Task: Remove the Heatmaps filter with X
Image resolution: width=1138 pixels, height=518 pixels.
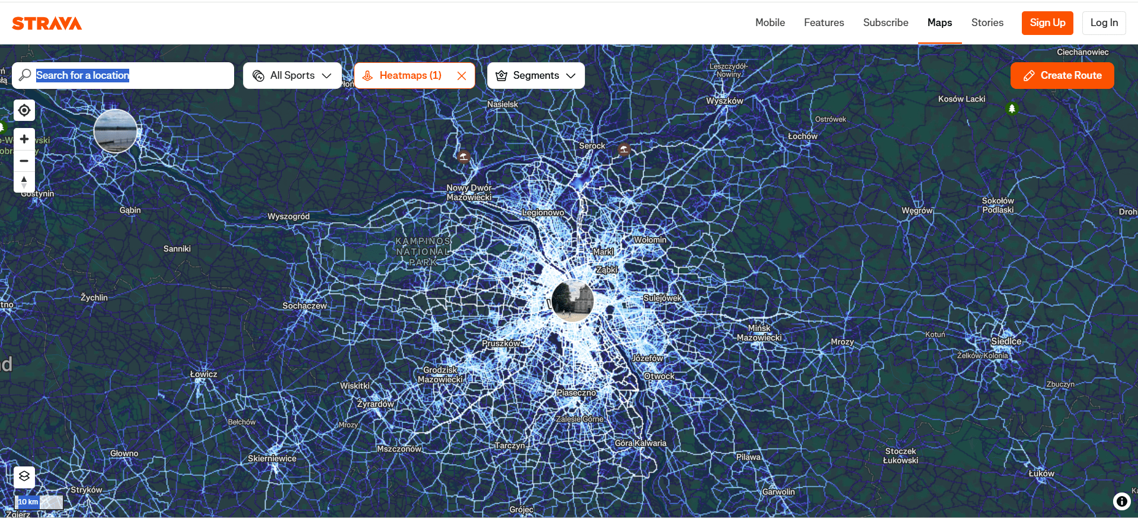Action: (x=462, y=76)
